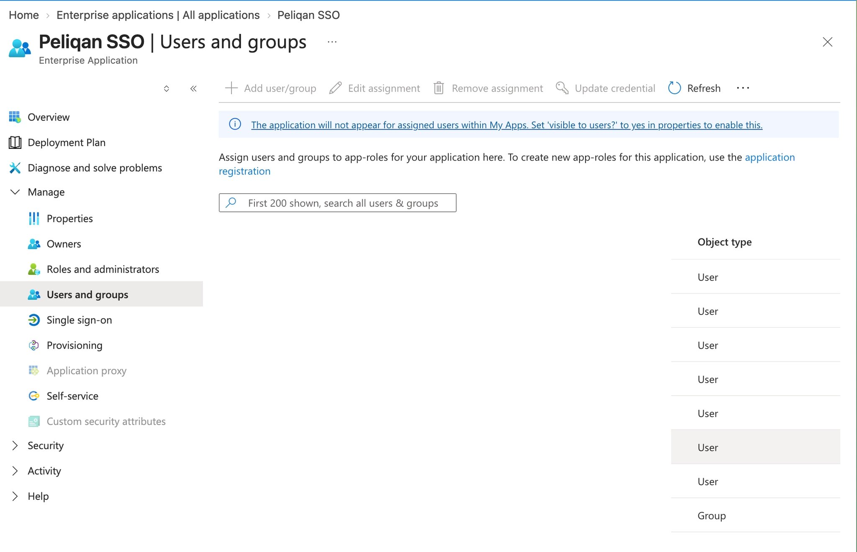Click the Overview grid icon
Screen dimensions: 857x552
coord(15,117)
